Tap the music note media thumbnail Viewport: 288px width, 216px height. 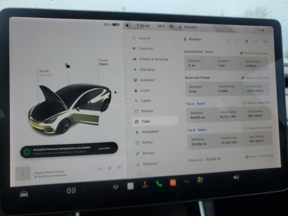coord(23,173)
